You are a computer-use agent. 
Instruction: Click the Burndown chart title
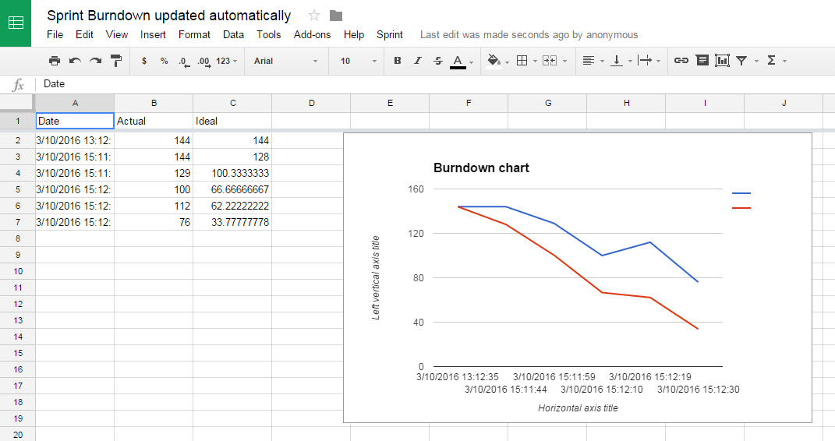click(481, 168)
